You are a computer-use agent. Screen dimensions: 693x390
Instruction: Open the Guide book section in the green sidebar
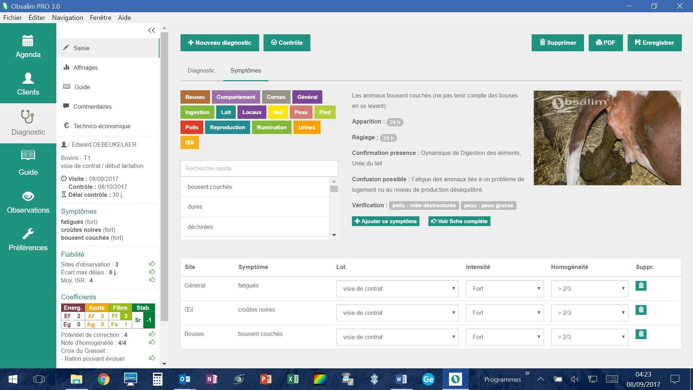[x=28, y=163]
